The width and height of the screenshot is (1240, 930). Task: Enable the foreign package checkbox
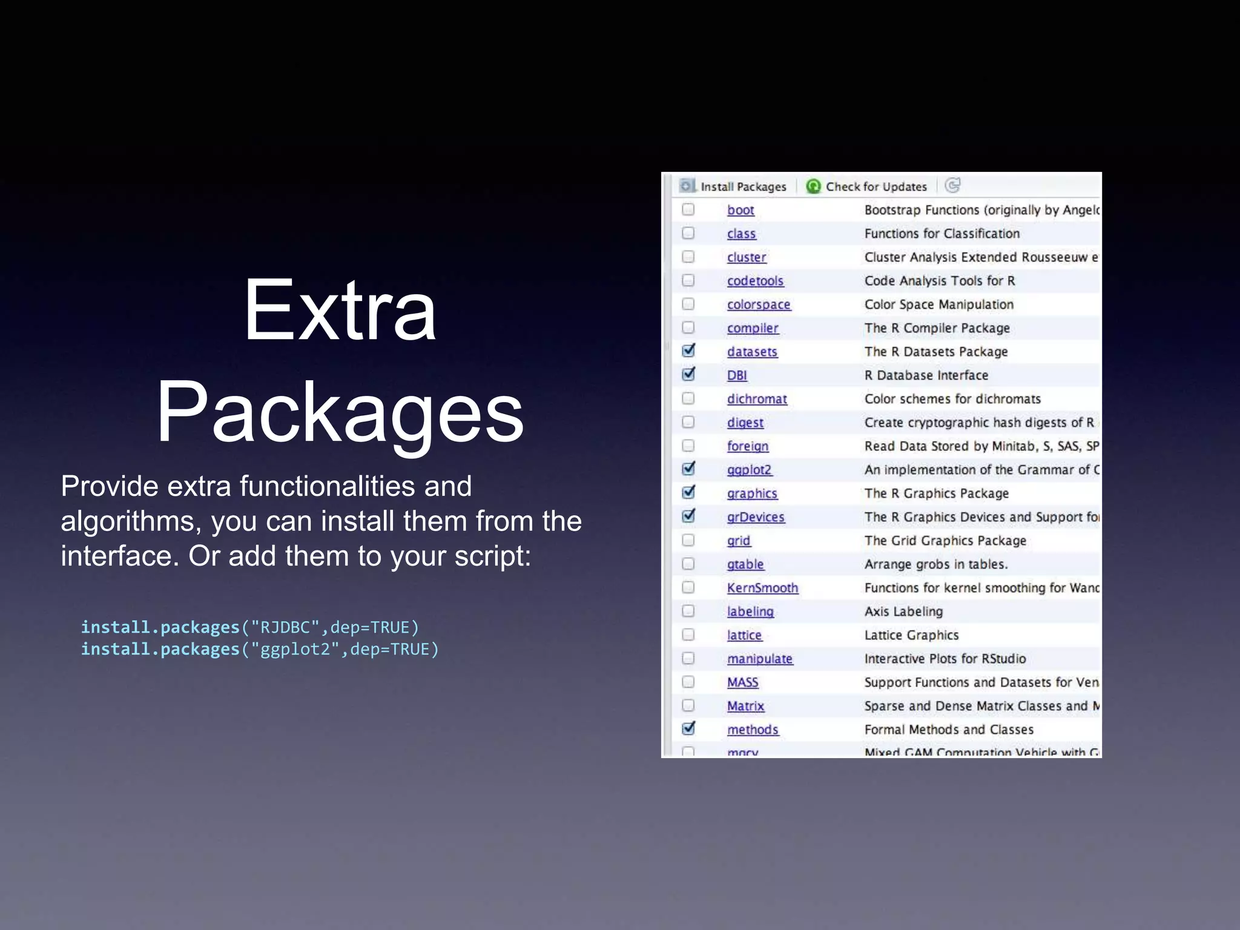point(688,446)
